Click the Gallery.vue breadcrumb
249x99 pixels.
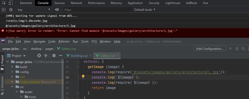(x=67, y=49)
